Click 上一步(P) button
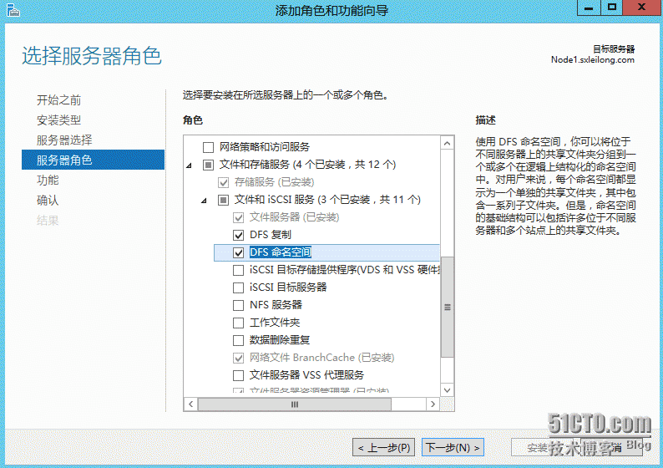The image size is (663, 468). tap(384, 447)
